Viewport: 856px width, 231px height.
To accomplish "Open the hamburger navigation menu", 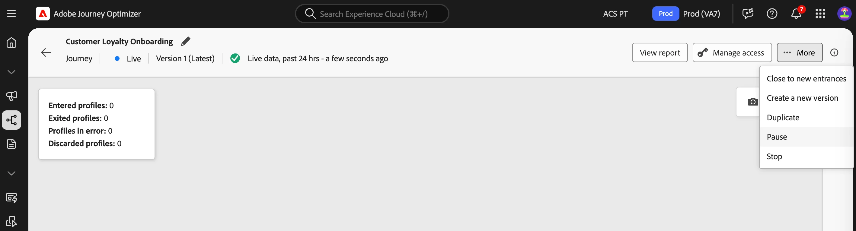I will (x=11, y=14).
